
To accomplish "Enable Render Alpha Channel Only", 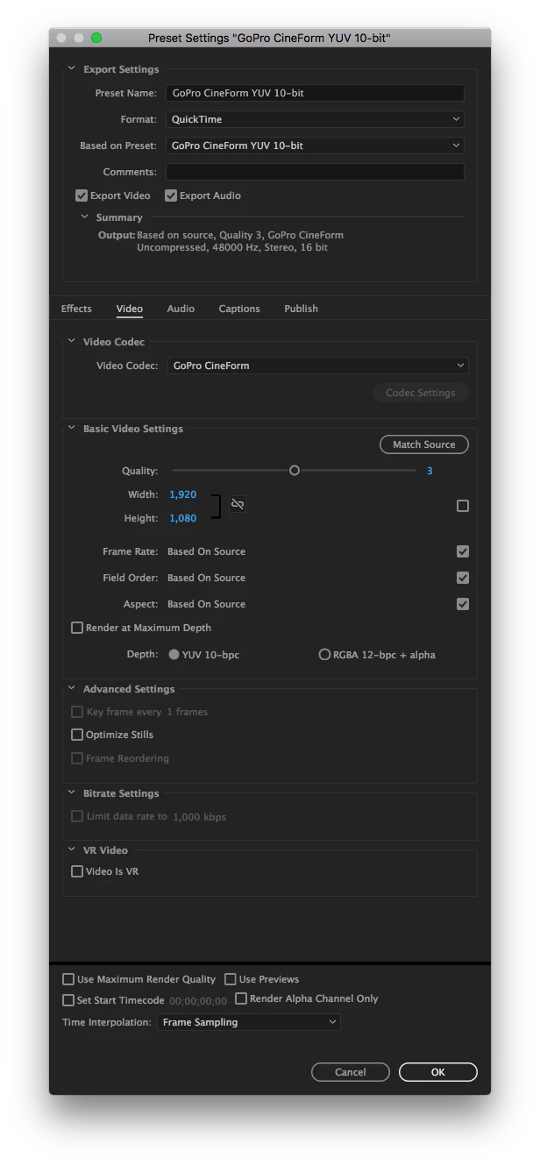I will [x=241, y=998].
